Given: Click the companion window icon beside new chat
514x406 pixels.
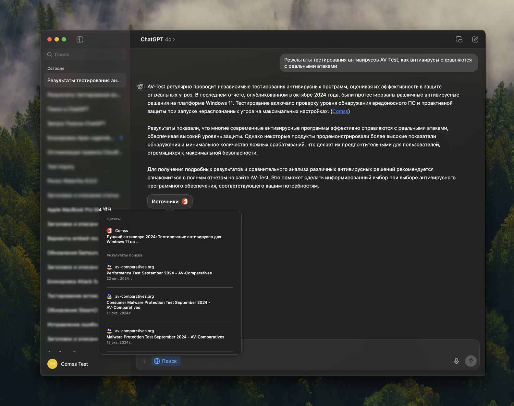Looking at the screenshot, I should (459, 39).
